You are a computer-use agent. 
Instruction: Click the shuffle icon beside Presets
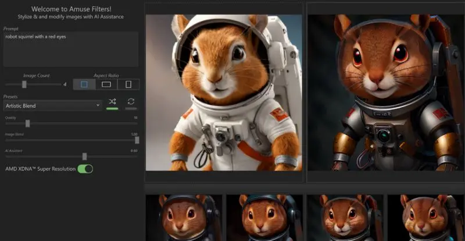coord(112,102)
